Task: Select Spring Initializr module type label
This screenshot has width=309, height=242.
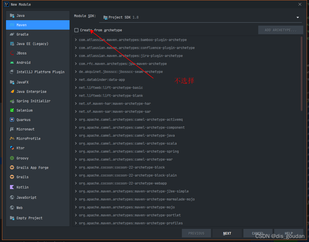Action: pyautogui.click(x=34, y=101)
